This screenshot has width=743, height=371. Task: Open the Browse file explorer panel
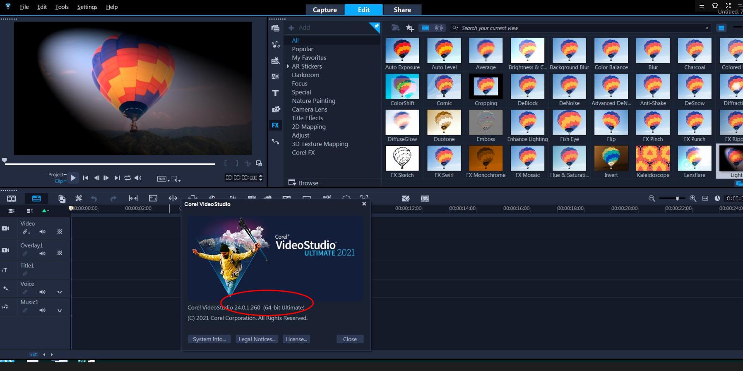pos(303,183)
